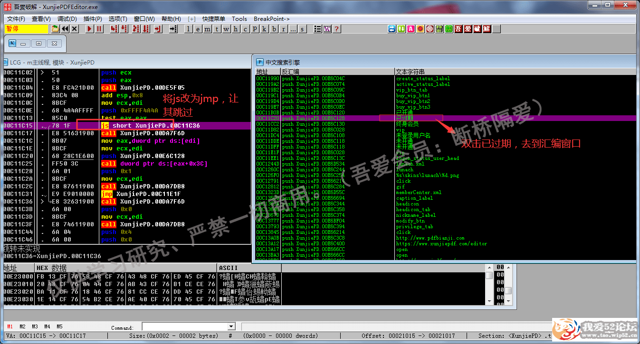Open the 快捷菜单 menu
Screen dimensions: 640x344
coord(213,19)
